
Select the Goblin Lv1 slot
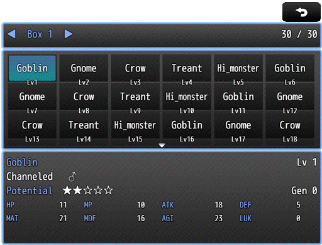(x=32, y=68)
